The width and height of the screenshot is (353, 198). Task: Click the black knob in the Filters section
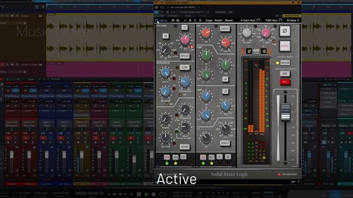pyautogui.click(x=165, y=50)
